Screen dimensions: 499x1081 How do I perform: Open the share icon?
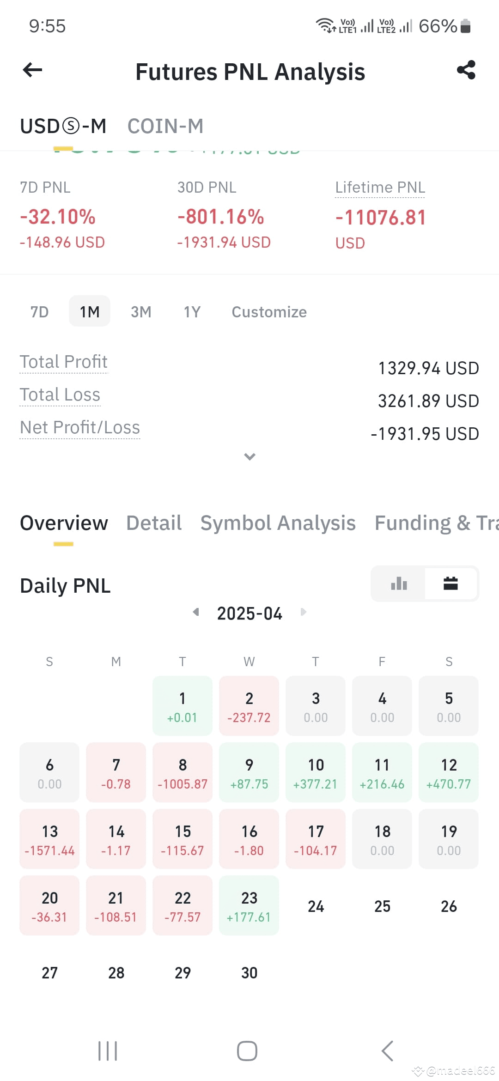[x=466, y=70]
